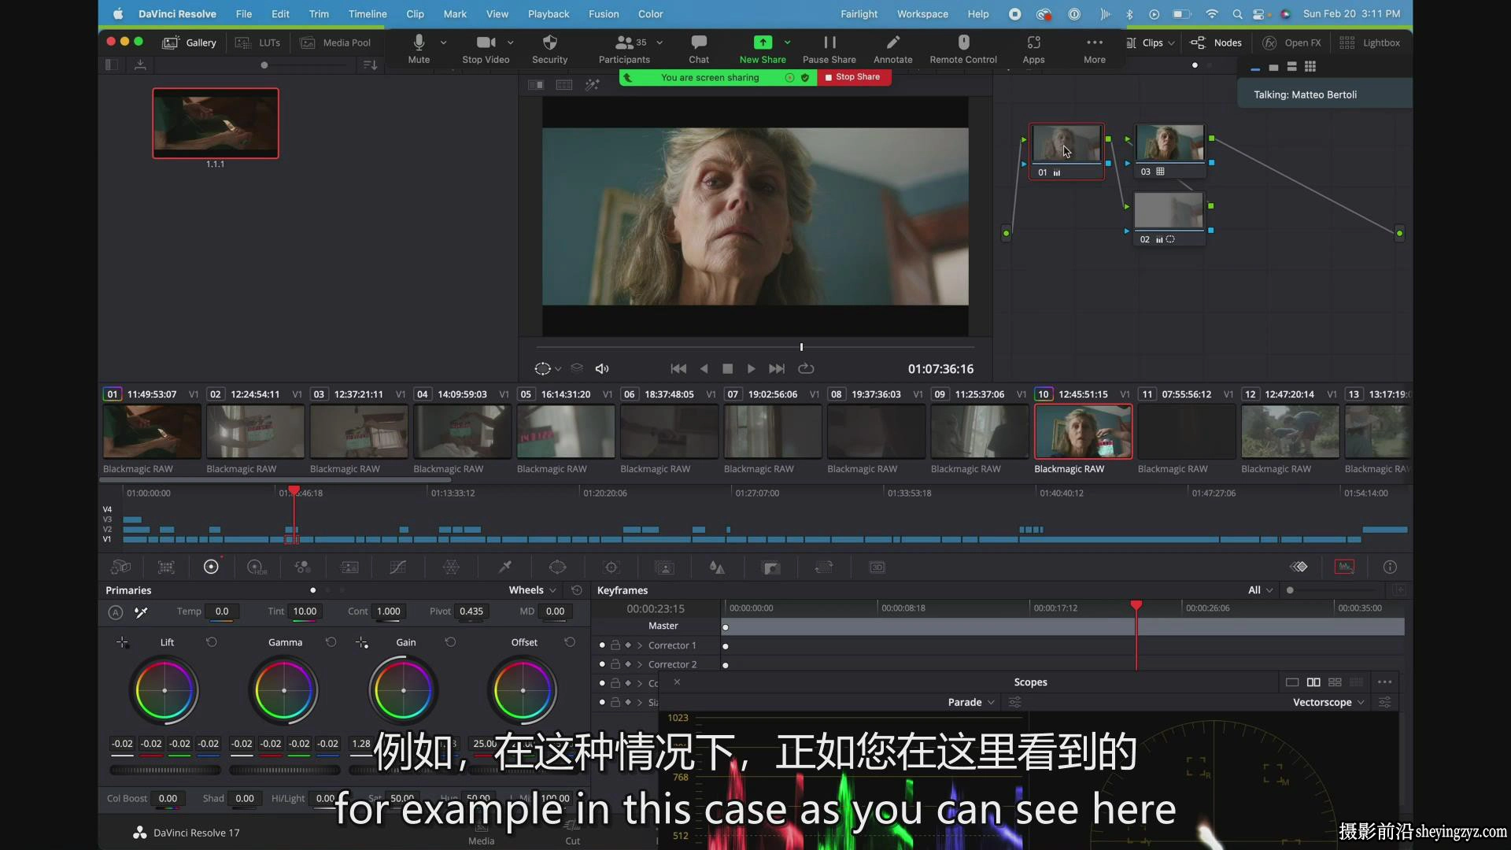This screenshot has width=1511, height=850.
Task: Toggle Corrector 2 auto keyframe diamond
Action: 628,663
